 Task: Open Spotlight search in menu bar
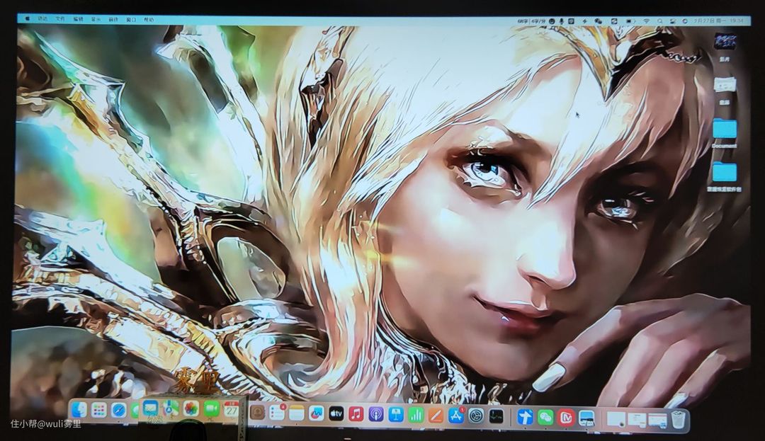click(660, 21)
